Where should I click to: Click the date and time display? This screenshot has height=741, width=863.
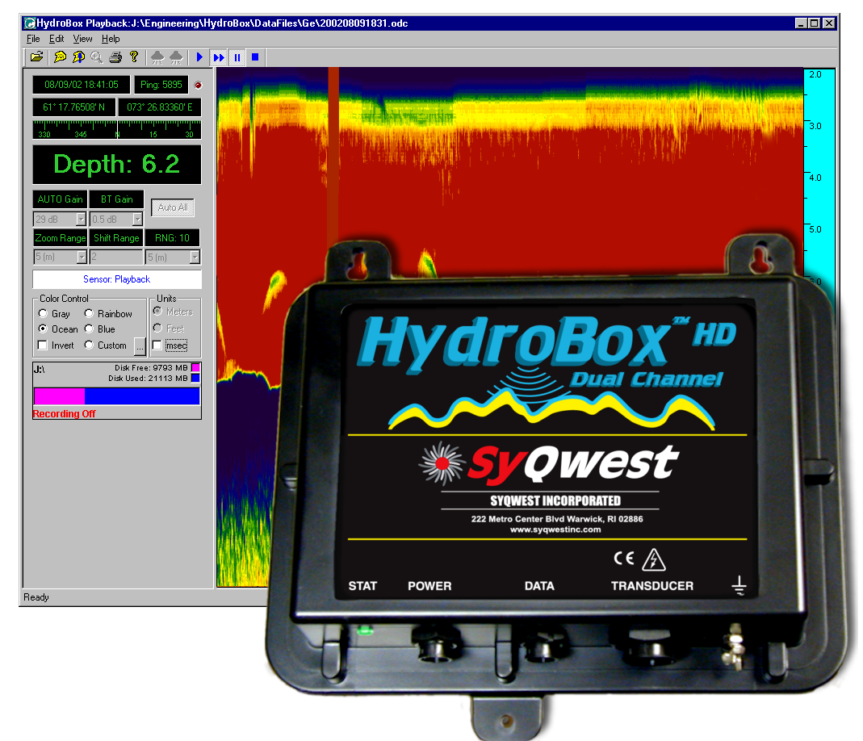tap(82, 85)
